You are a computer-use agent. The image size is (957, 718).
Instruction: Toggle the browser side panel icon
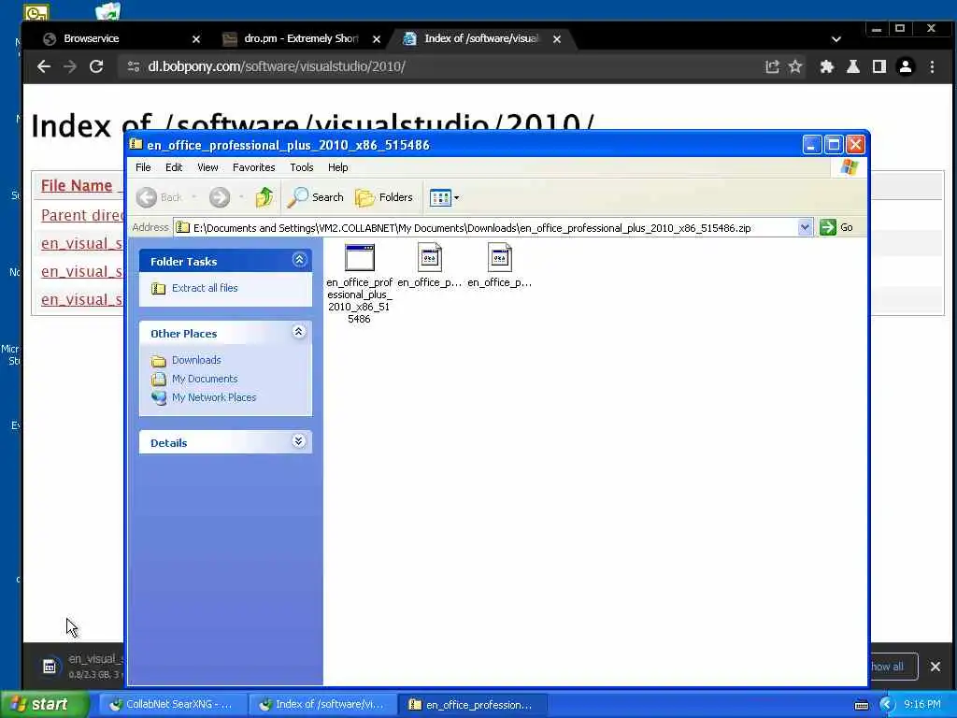click(878, 66)
